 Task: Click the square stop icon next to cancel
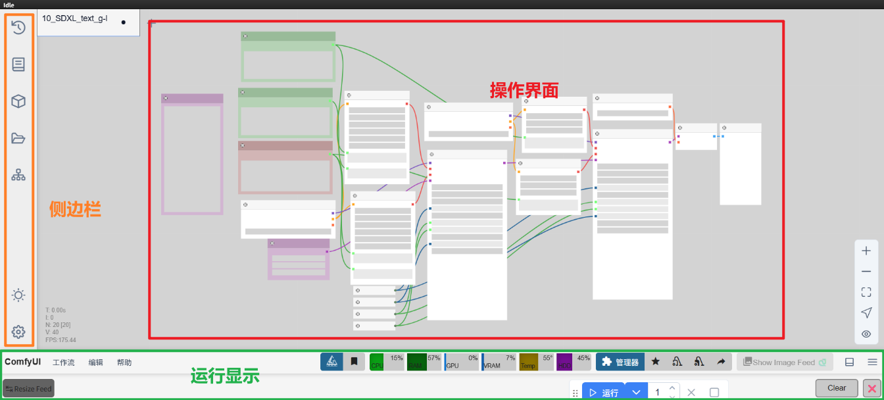tap(714, 393)
